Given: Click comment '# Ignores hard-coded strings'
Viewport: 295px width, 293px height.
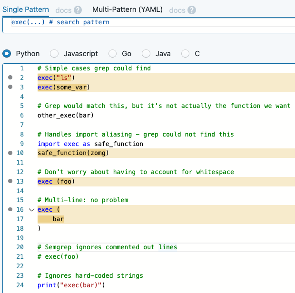Looking at the screenshot, I should [90, 275].
